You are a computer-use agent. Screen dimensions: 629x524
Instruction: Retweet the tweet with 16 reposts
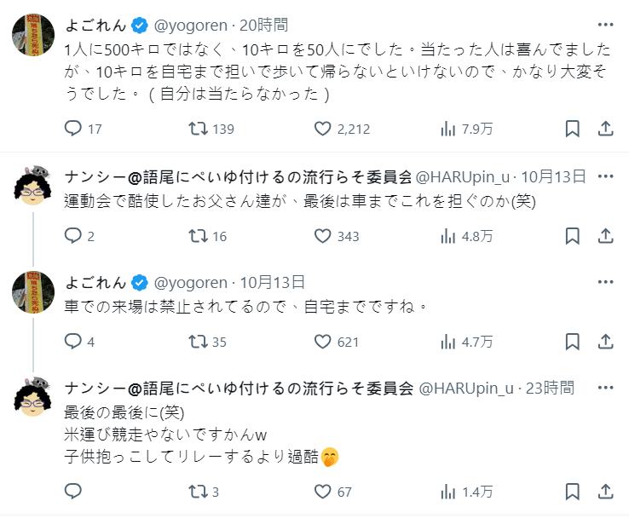click(x=198, y=236)
